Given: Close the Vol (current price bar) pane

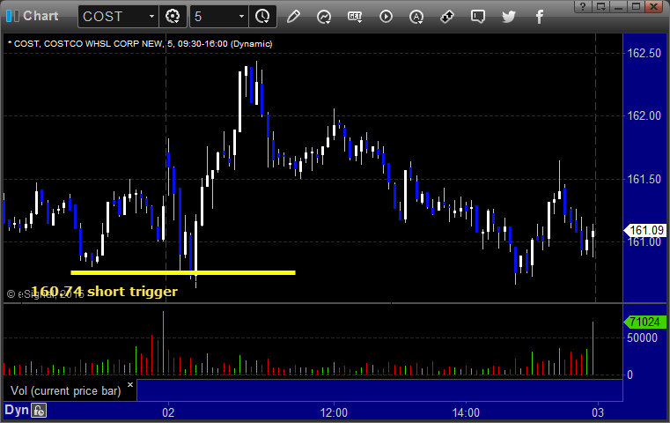Looking at the screenshot, I should click(130, 384).
